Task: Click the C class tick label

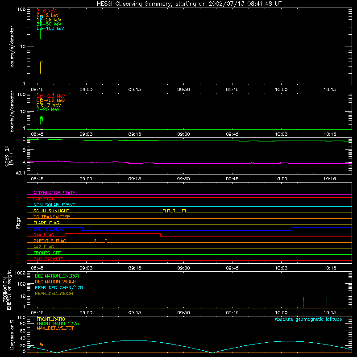Action: point(24,139)
